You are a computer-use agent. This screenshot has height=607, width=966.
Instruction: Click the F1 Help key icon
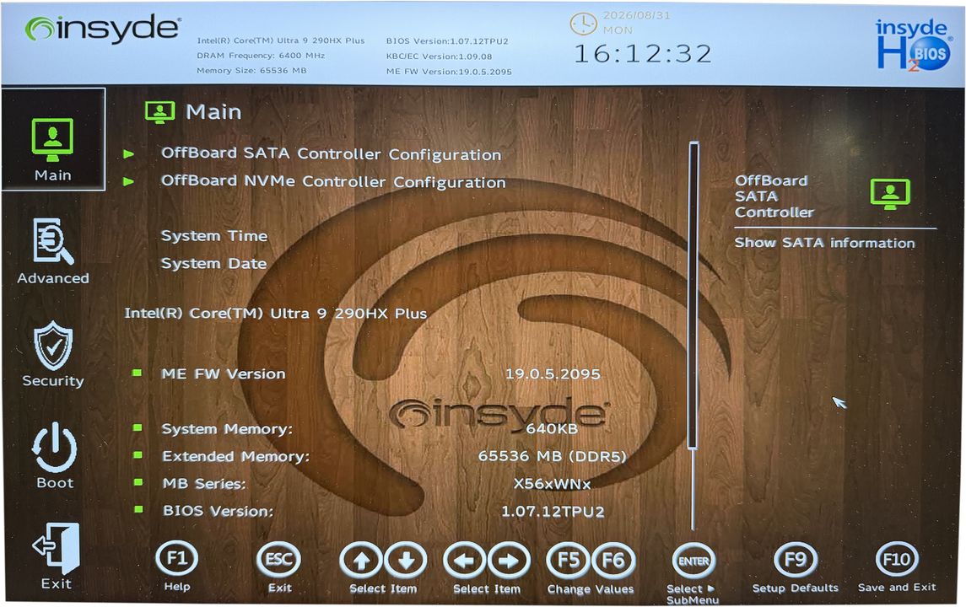tap(177, 559)
